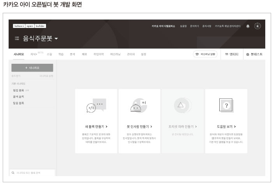Click the 도움말 header link
The height and width of the screenshot is (185, 275).
[x=183, y=26]
